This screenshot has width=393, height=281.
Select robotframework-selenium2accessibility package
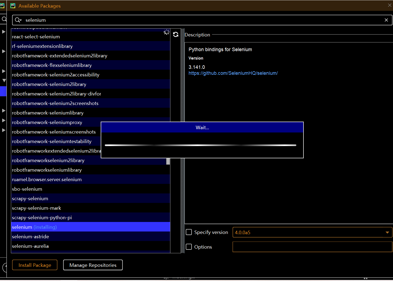click(x=91, y=75)
